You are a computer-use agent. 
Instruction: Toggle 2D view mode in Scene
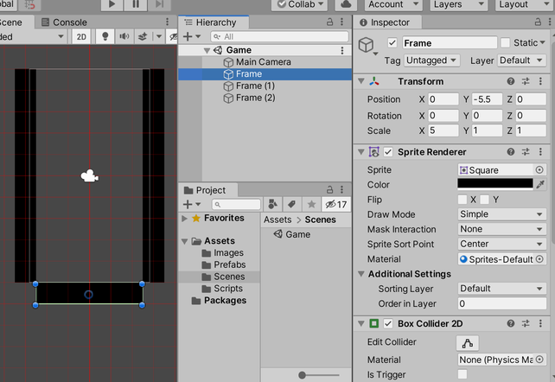pyautogui.click(x=81, y=37)
